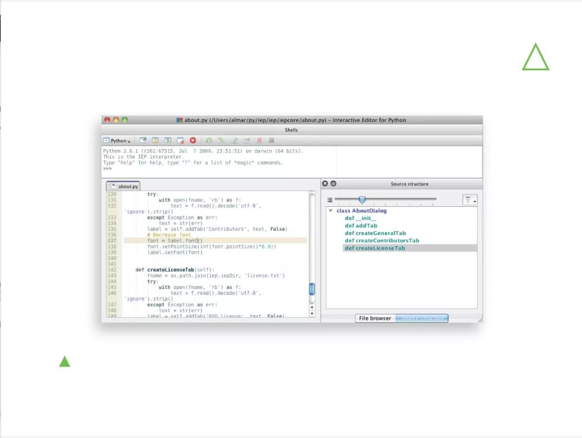This screenshot has height=438, width=582.
Task: Click the debug continue right-arrow icon
Action: [x=247, y=140]
